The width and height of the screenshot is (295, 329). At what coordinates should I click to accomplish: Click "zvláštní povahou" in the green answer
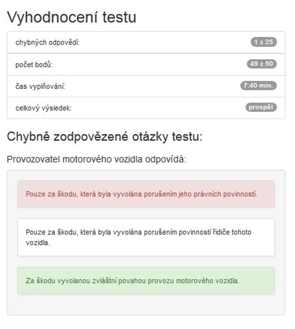tap(111, 281)
